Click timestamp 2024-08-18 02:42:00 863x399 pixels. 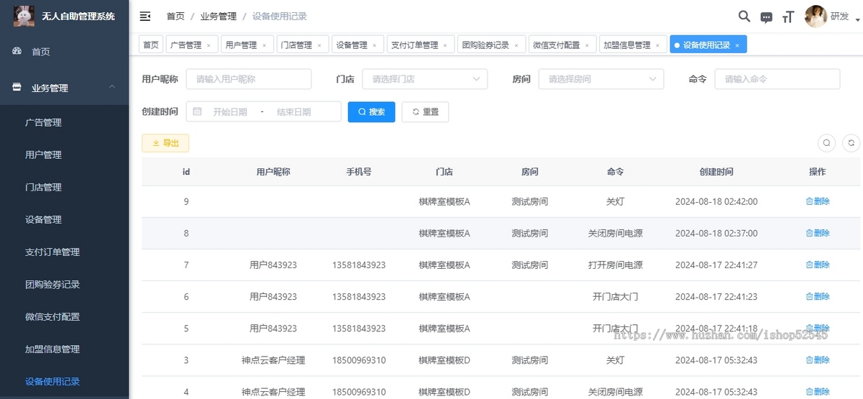click(x=716, y=202)
